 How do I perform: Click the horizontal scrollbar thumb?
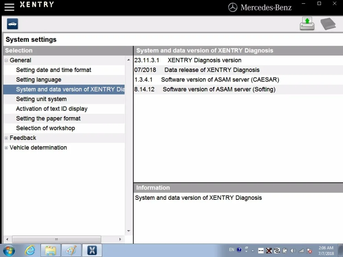pos(57,239)
